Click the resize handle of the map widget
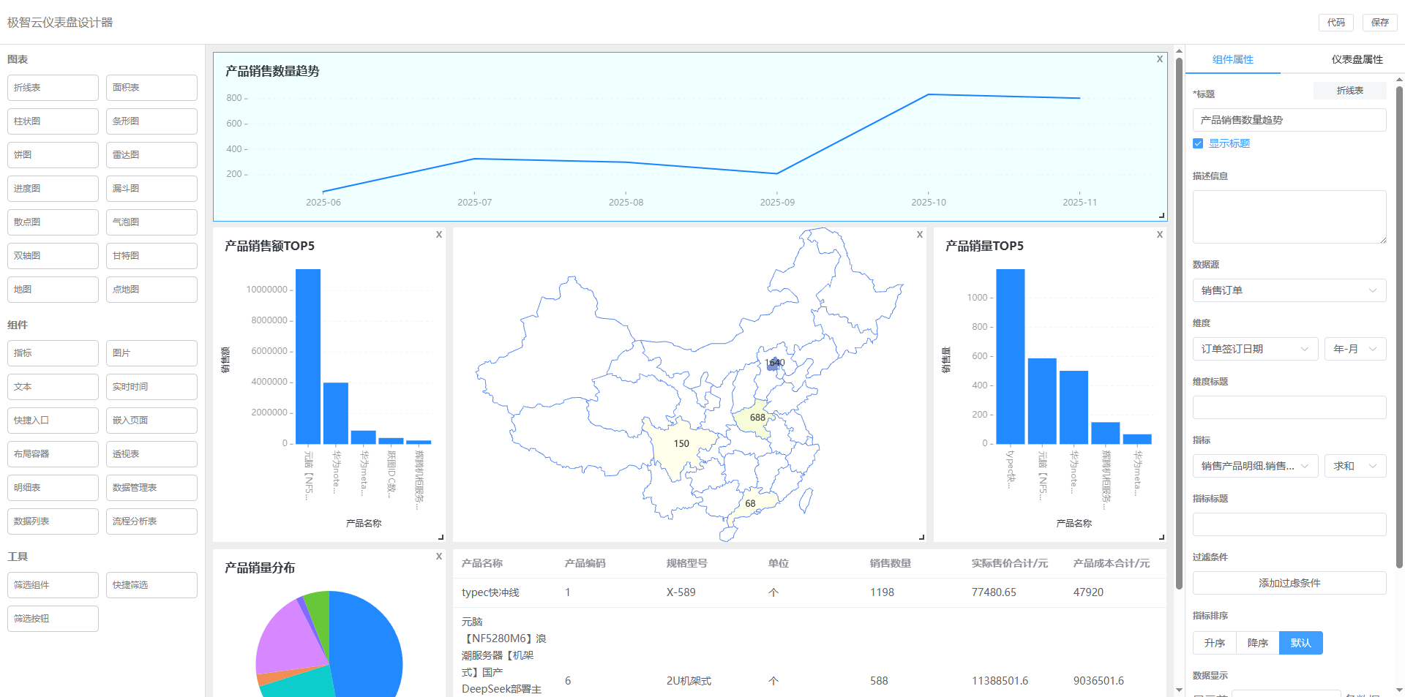 point(921,537)
